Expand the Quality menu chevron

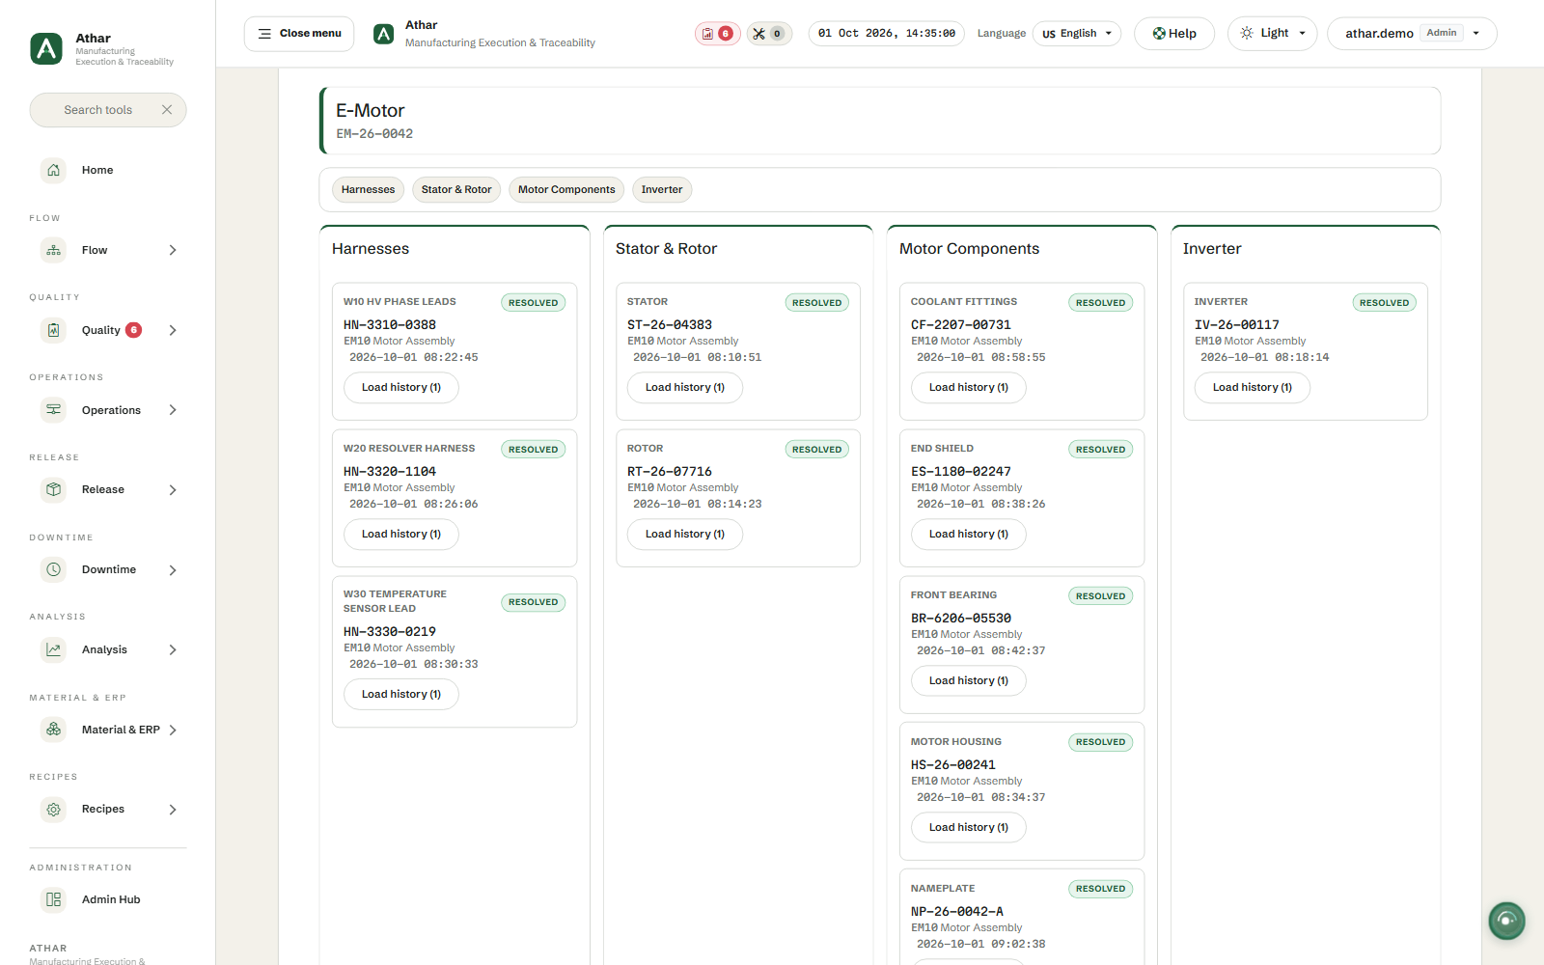173,330
